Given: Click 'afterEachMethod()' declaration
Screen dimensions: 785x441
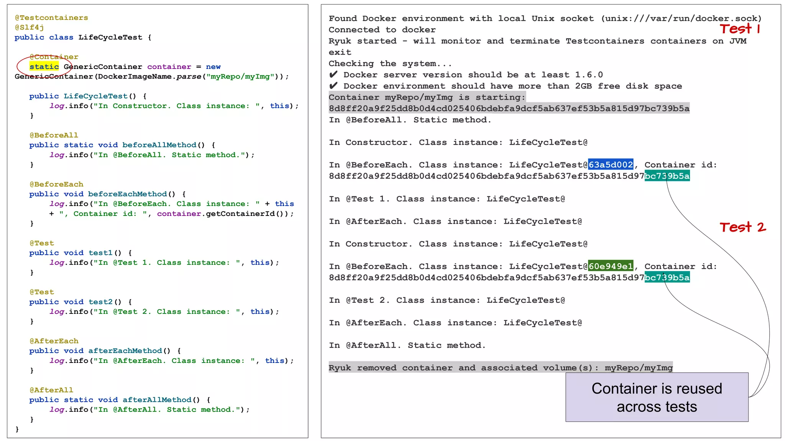Looking at the screenshot, I should click(129, 351).
